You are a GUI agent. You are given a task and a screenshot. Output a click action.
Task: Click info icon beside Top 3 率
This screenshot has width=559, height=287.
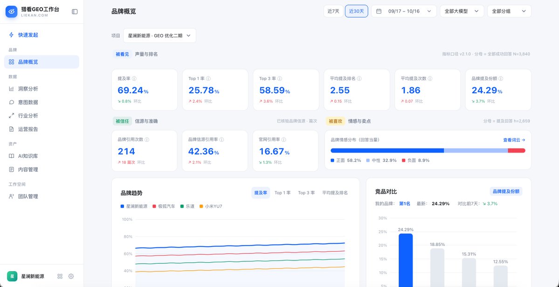pyautogui.click(x=280, y=78)
